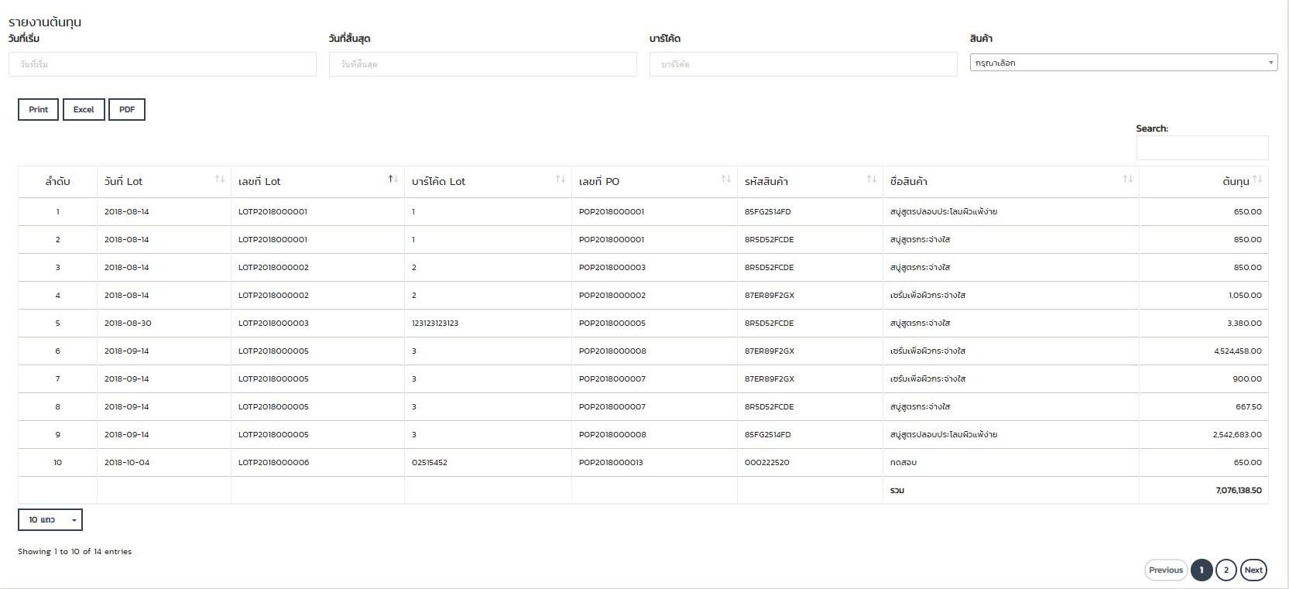Sort using รหัสสินค้า column arrows
This screenshot has height=589, width=1289.
[x=871, y=180]
